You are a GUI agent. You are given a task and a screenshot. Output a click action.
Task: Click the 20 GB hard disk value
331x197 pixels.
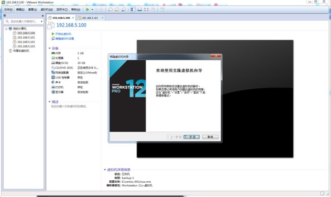[81, 63]
